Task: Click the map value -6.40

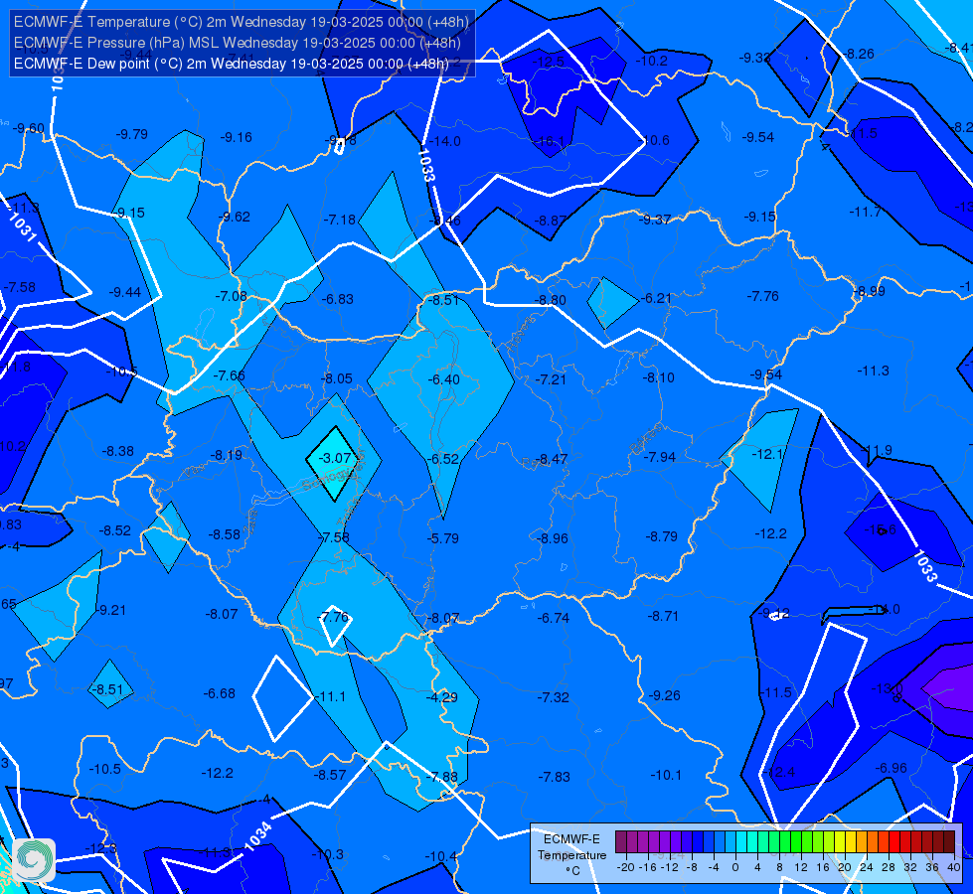Action: point(443,379)
